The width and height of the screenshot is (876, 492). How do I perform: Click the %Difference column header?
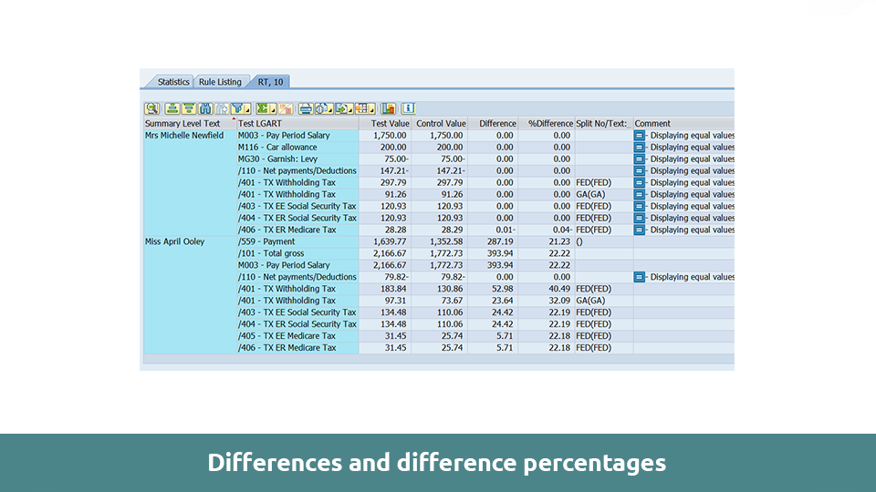[x=547, y=123]
